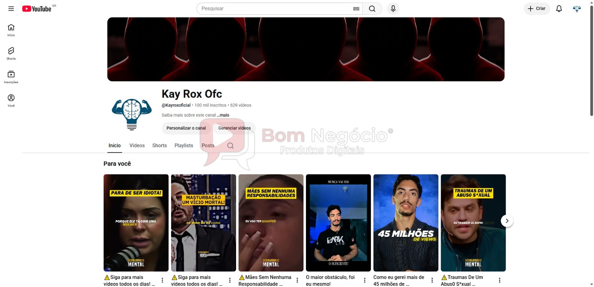Image resolution: width=594 pixels, height=287 pixels.
Task: Open Shorts in the sidebar
Action: tap(11, 54)
